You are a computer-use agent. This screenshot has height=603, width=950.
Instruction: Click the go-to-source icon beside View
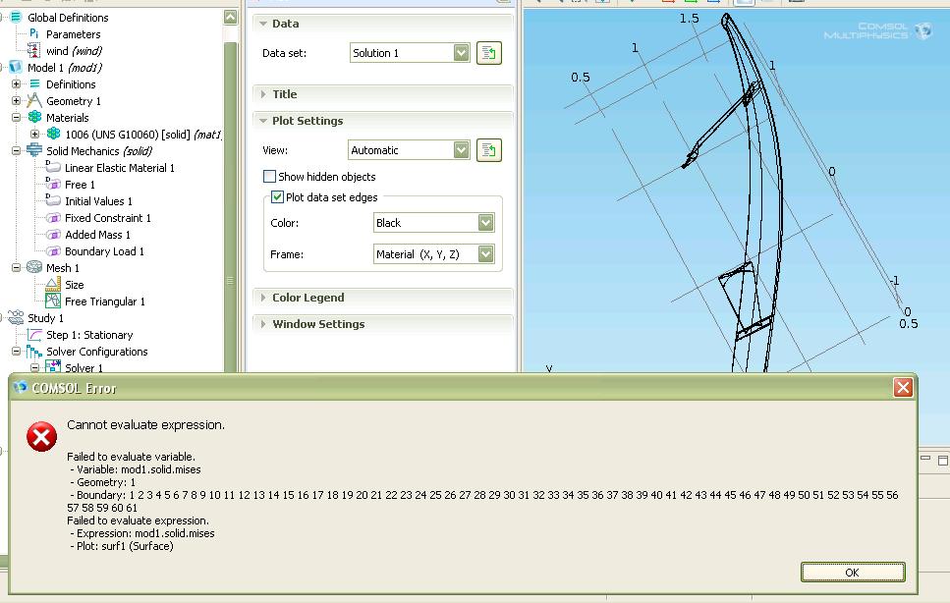tap(488, 150)
